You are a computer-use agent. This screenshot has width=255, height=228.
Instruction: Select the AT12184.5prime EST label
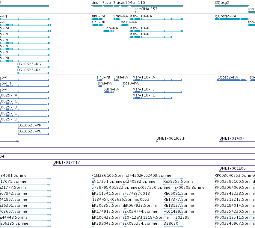coord(153,218)
